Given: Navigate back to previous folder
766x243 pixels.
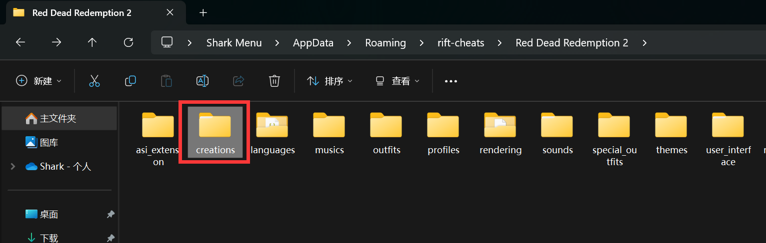Looking at the screenshot, I should (x=20, y=42).
